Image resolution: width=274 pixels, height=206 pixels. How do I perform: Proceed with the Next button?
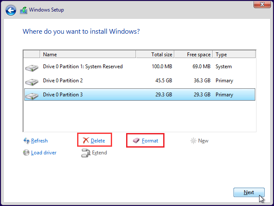click(x=249, y=192)
